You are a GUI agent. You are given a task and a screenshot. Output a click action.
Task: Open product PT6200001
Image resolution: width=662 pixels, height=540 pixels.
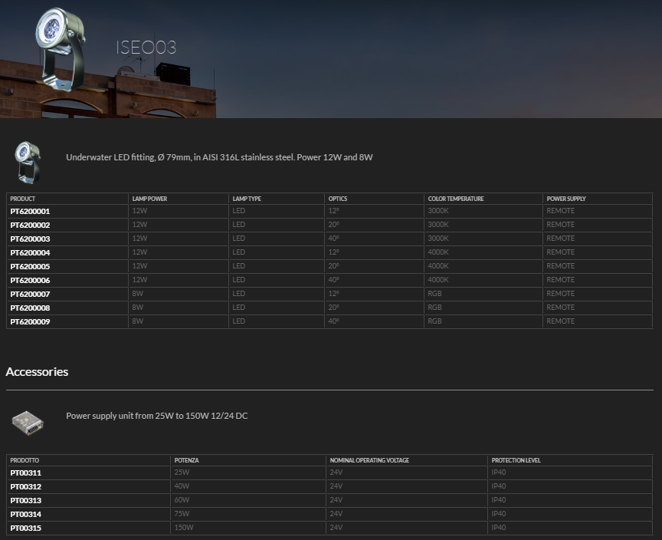[x=30, y=211]
